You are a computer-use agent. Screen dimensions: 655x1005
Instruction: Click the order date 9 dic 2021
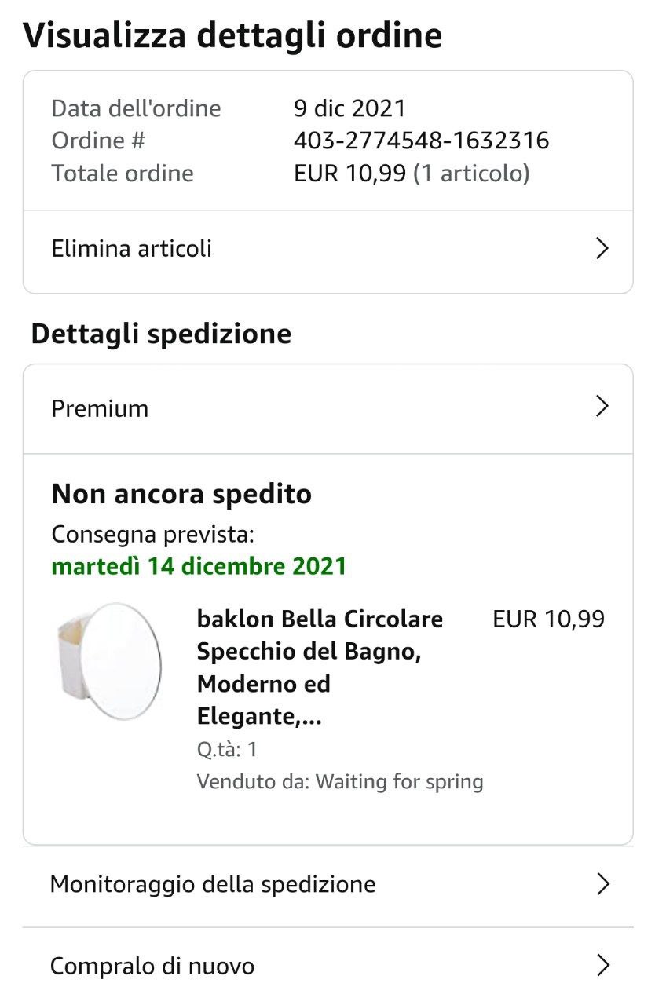click(x=349, y=108)
